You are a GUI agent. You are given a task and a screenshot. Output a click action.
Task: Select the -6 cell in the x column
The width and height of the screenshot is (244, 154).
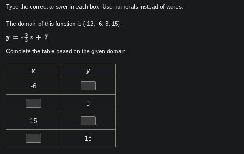point(34,86)
